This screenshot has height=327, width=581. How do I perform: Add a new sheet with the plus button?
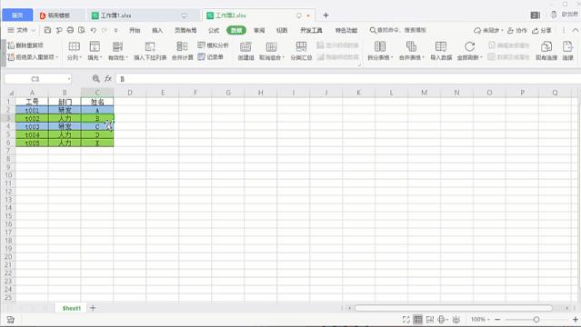pyautogui.click(x=93, y=308)
